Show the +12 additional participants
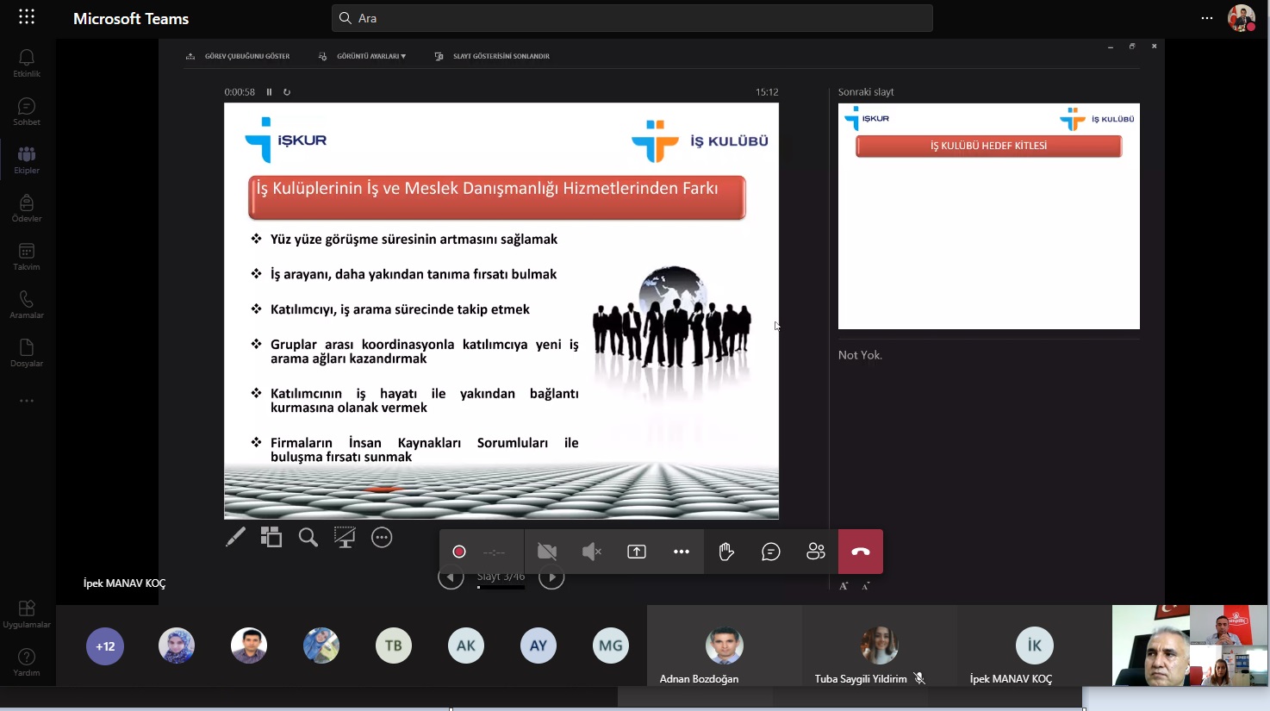Image resolution: width=1270 pixels, height=711 pixels. pyautogui.click(x=105, y=646)
